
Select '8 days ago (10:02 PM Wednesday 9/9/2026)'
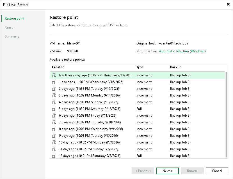(137, 129)
